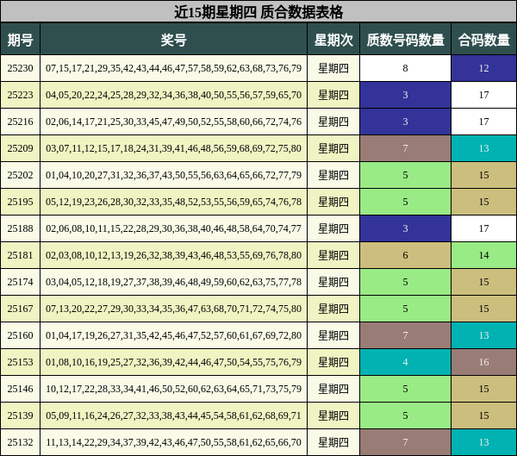
Task: Click prime count 5 in row 25202
Action: [x=405, y=175]
